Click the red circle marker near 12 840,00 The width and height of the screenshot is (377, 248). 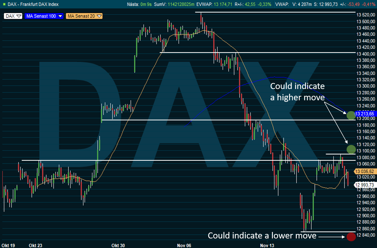[351, 236]
